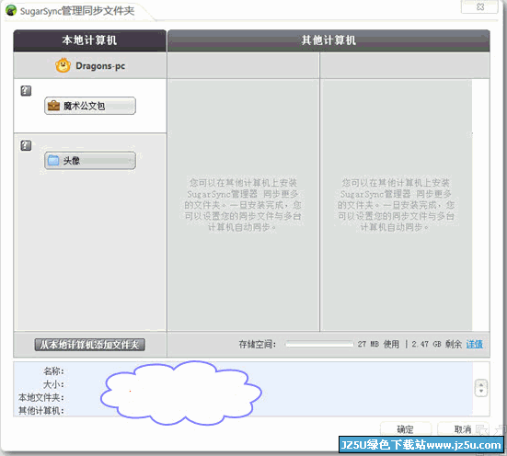Screen dimensions: 507x456
Task: Close the SugarSync window
Action: pos(479,6)
